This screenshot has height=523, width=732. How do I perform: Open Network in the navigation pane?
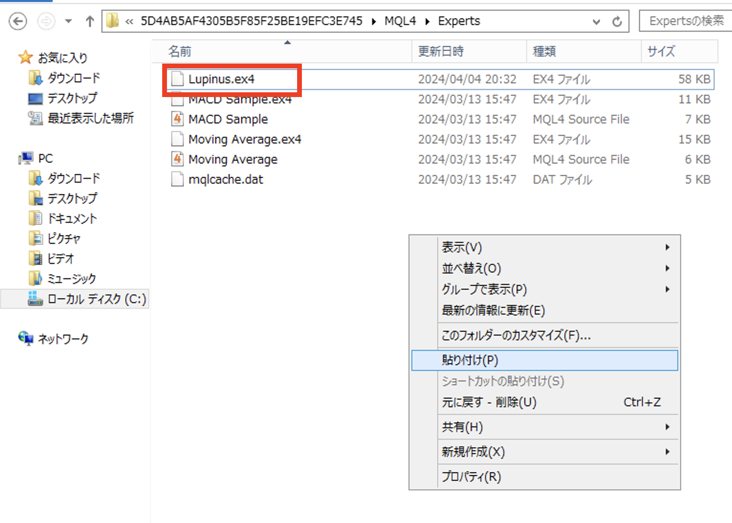click(x=63, y=339)
